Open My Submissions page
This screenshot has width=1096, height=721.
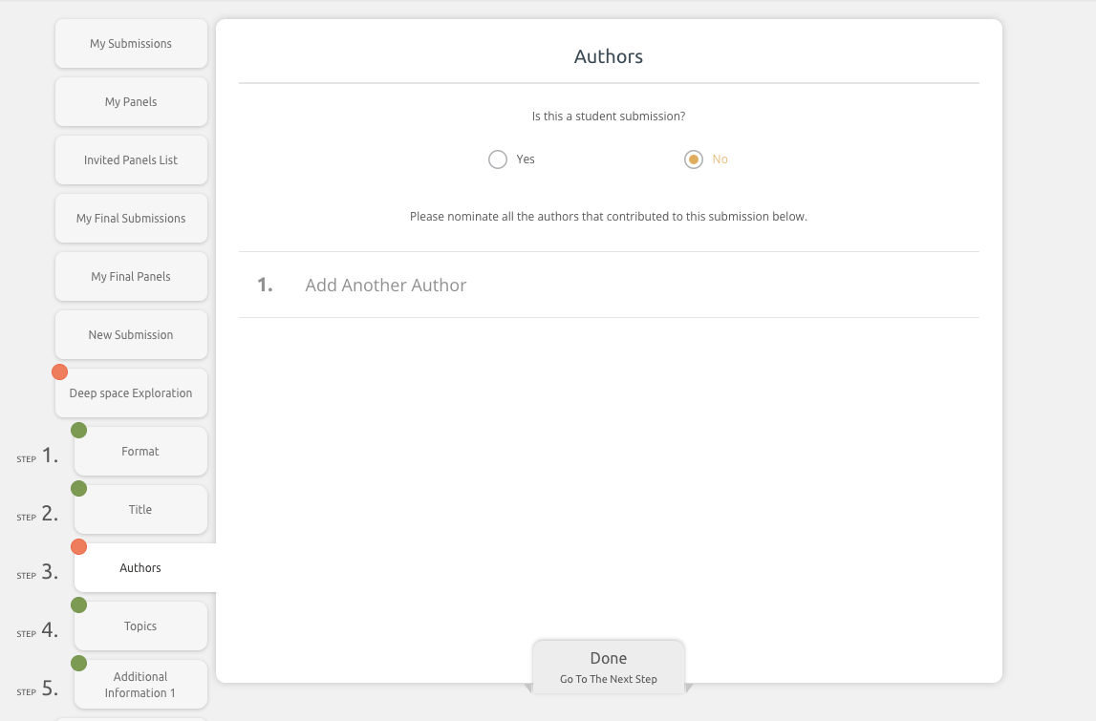[131, 44]
